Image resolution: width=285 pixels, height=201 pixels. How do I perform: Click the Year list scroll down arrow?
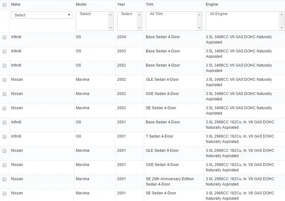[x=139, y=28]
